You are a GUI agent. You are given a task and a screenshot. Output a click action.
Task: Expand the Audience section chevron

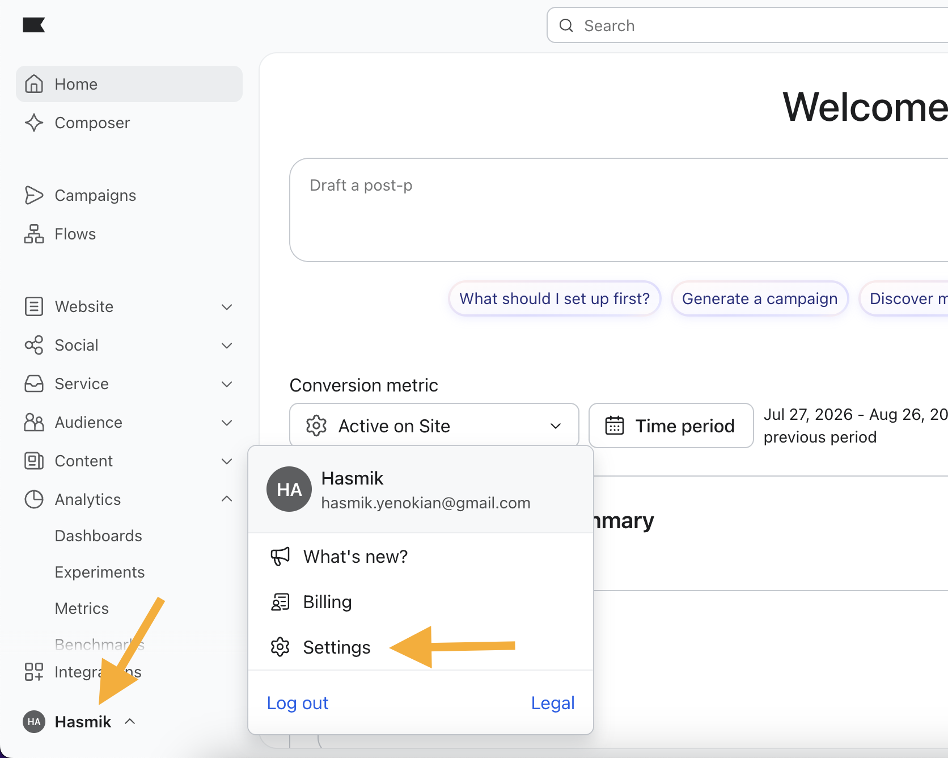pyautogui.click(x=227, y=423)
